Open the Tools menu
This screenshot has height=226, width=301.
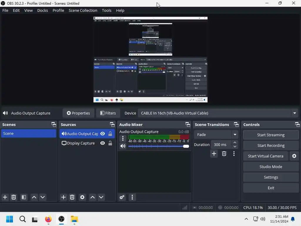pyautogui.click(x=106, y=10)
